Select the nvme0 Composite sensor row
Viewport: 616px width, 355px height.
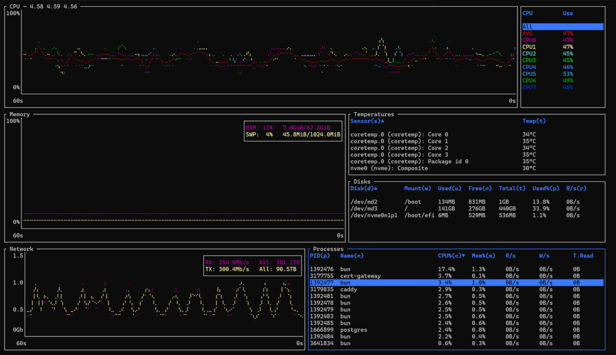point(477,168)
